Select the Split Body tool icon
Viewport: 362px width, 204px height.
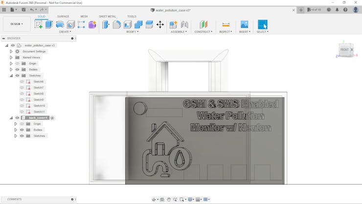tap(149, 24)
